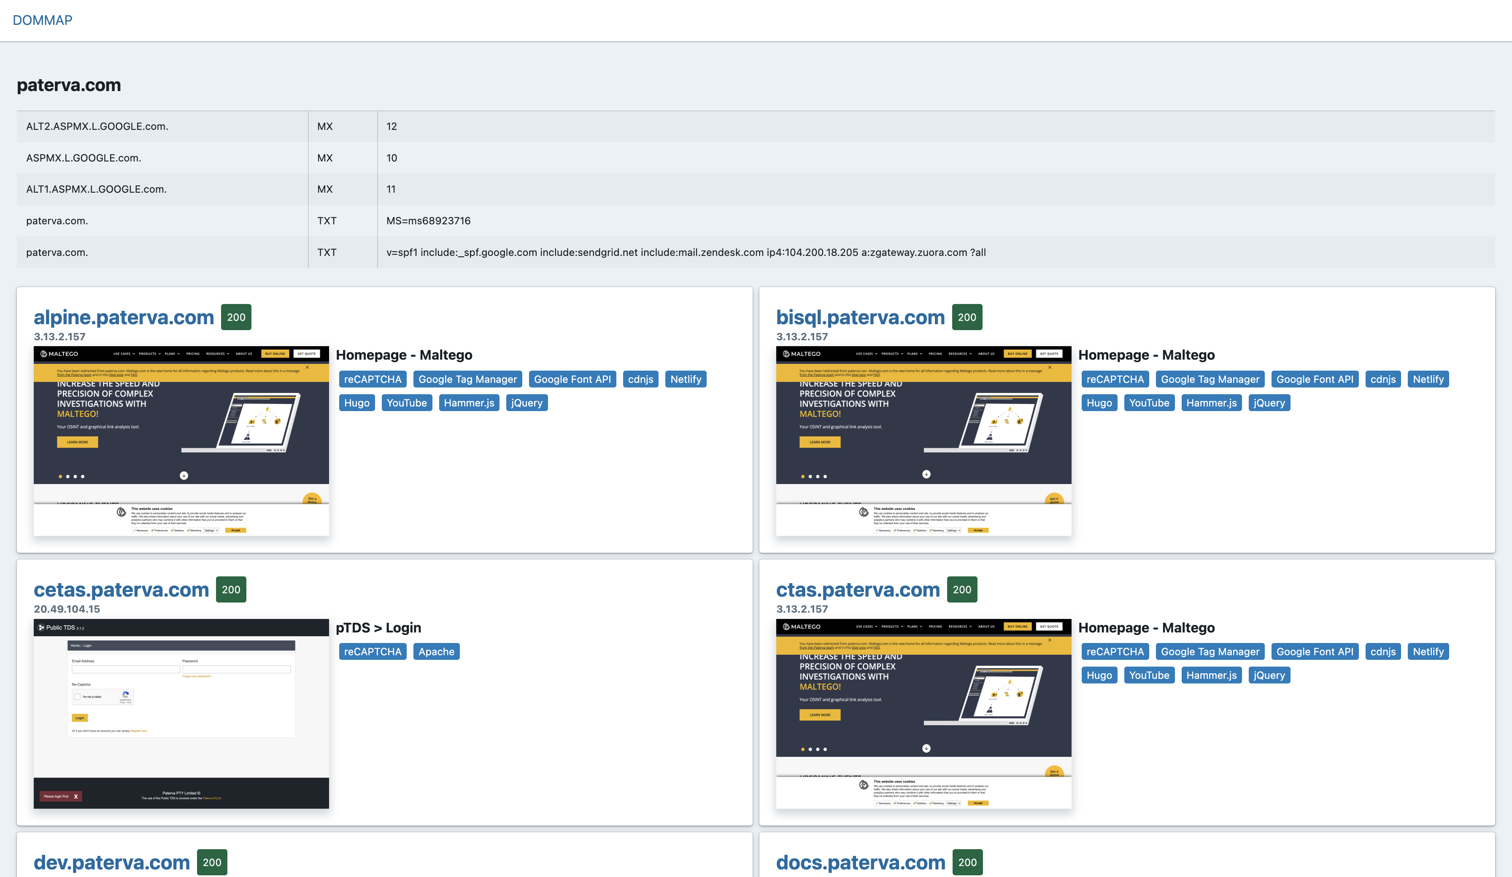Click the 200 status badge for cetas.paterva.com
Screen dimensions: 1512x877
231,589
